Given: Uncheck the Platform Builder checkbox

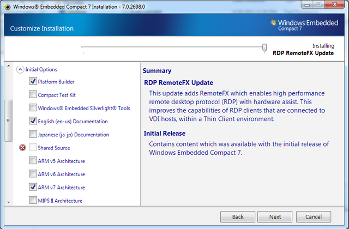Looking at the screenshot, I should coord(33,81).
